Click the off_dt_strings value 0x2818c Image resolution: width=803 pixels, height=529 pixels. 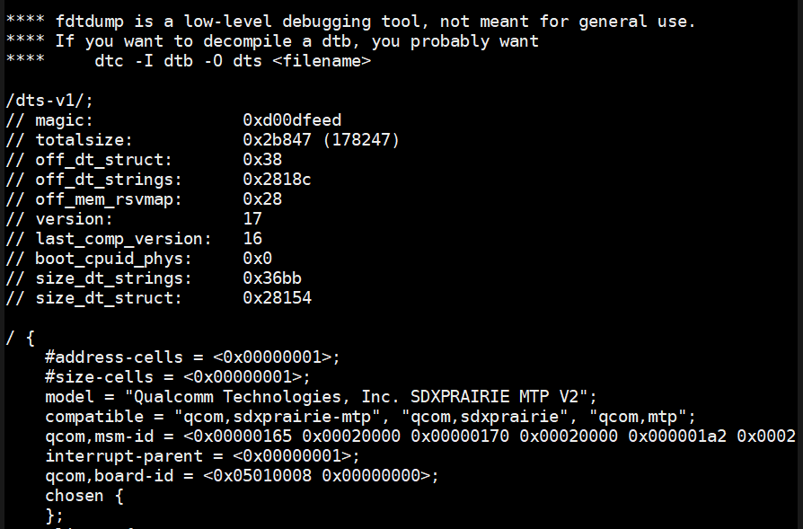[x=277, y=180]
